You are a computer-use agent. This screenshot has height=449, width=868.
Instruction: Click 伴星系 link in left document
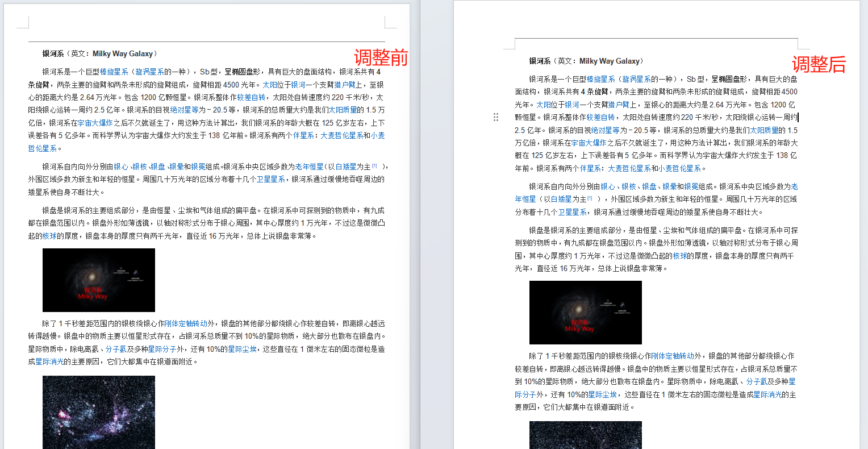click(x=303, y=135)
